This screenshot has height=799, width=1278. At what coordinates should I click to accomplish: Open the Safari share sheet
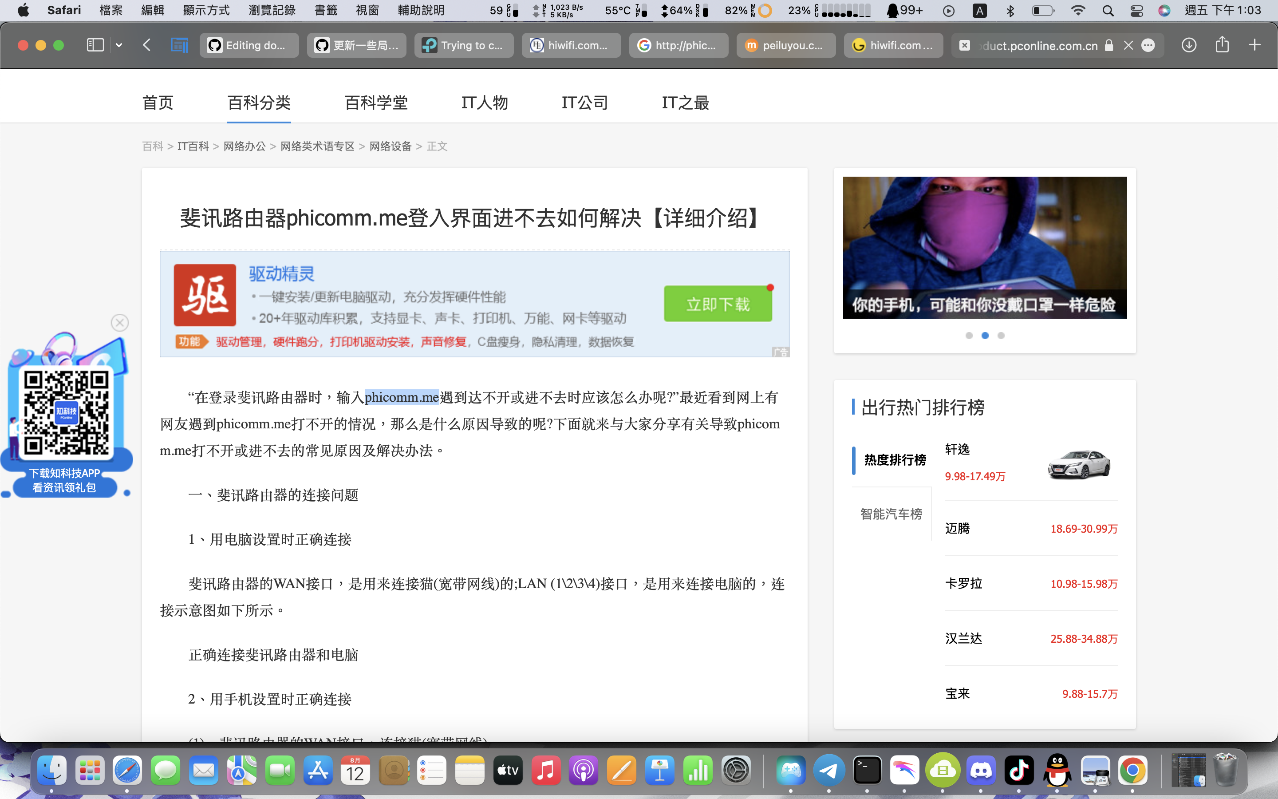(x=1222, y=45)
